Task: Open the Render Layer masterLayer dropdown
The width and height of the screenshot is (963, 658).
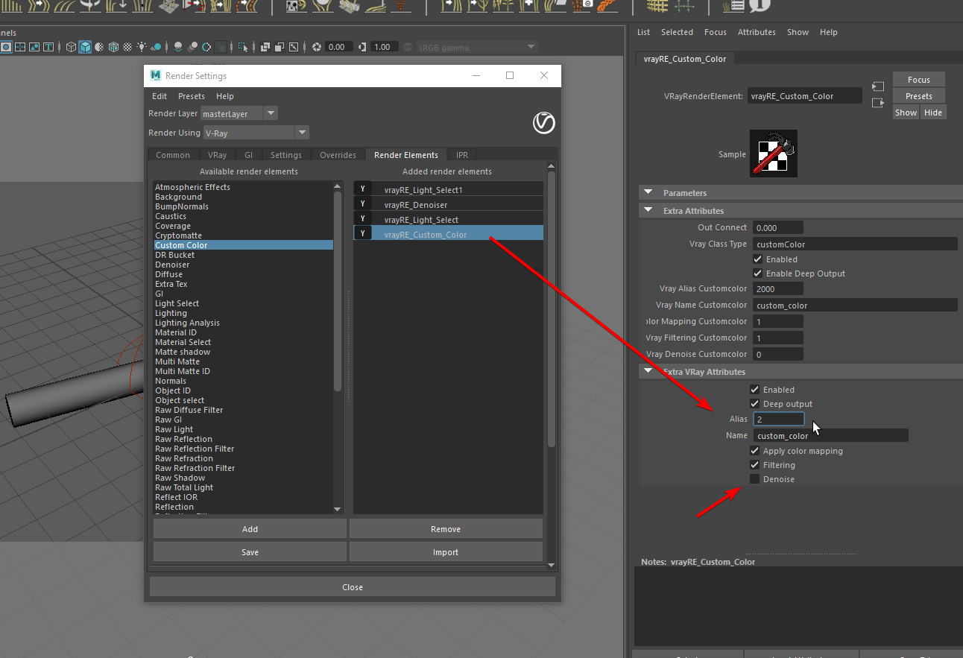Action: click(x=239, y=113)
